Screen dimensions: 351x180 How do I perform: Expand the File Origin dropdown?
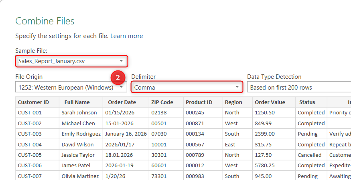71,87
